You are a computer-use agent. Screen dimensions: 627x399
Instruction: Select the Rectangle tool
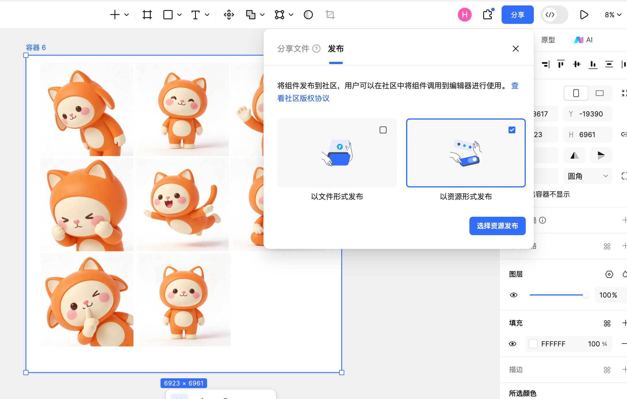pos(168,14)
